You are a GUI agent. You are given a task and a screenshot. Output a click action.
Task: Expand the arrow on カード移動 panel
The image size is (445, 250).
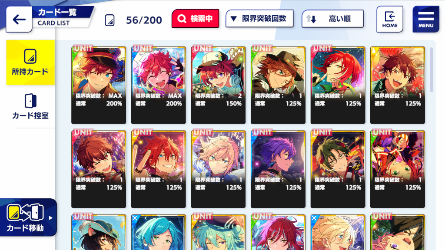tap(50, 218)
